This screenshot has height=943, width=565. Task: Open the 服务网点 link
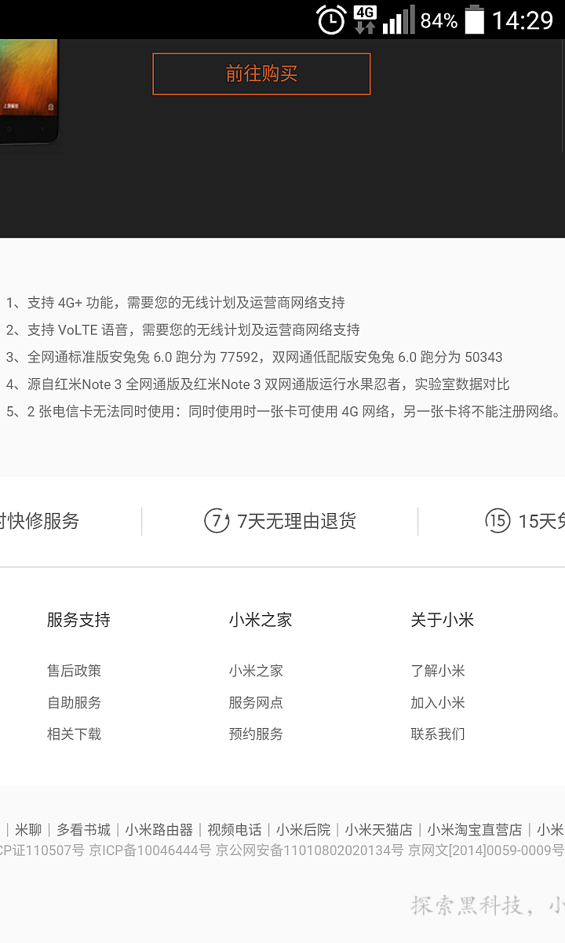(x=256, y=702)
